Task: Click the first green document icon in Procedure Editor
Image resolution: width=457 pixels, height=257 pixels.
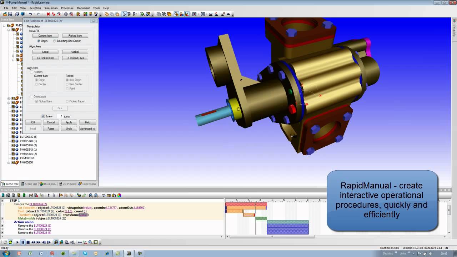Action: tap(3, 195)
